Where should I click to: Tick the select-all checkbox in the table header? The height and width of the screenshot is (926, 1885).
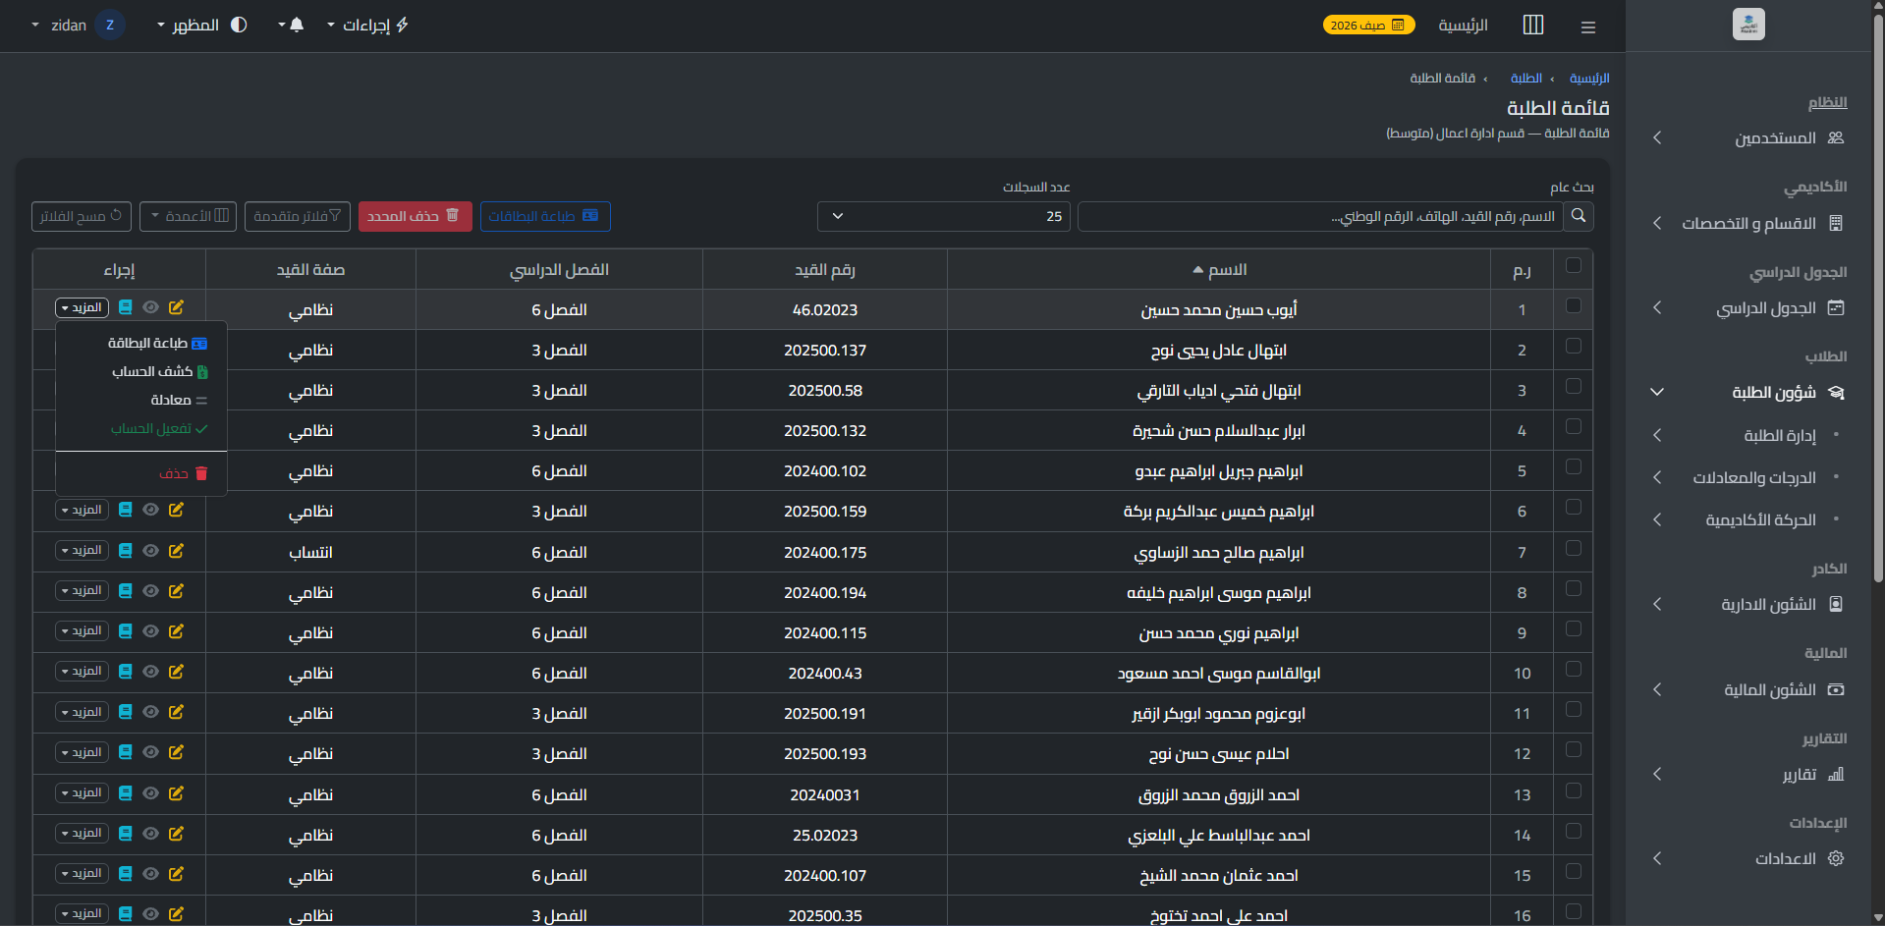1574,266
